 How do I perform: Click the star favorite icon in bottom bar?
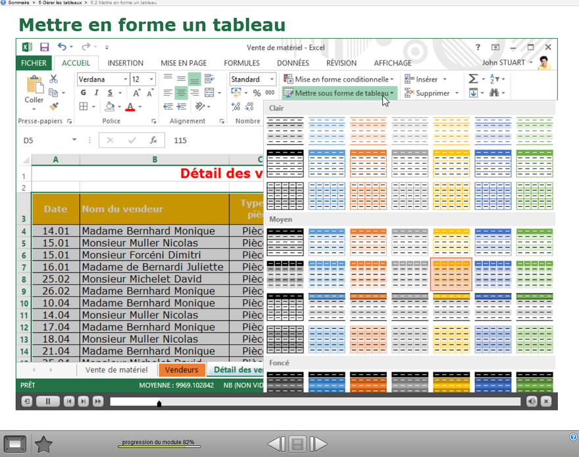click(43, 445)
